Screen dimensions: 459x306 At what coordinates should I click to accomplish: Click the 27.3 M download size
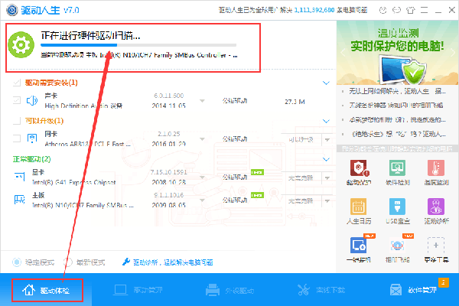tap(295, 102)
